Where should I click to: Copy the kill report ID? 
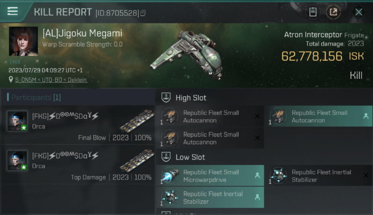tap(143, 13)
